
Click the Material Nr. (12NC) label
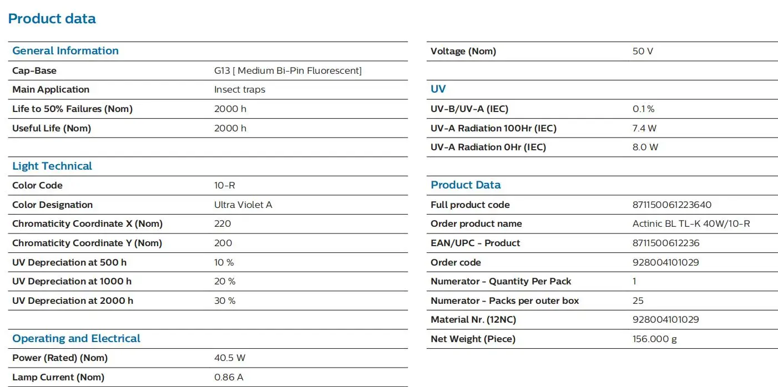click(473, 320)
